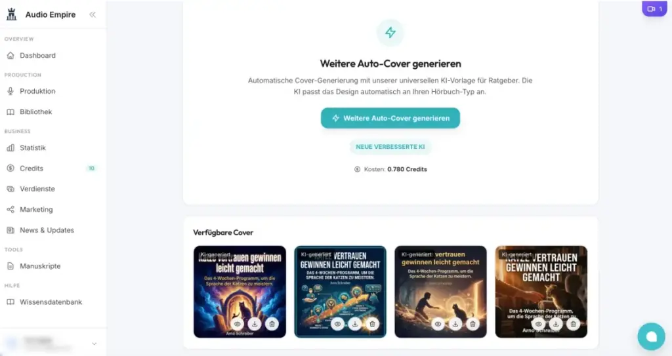Download the first cover with the cat archway
This screenshot has height=356, width=672.
click(x=255, y=324)
